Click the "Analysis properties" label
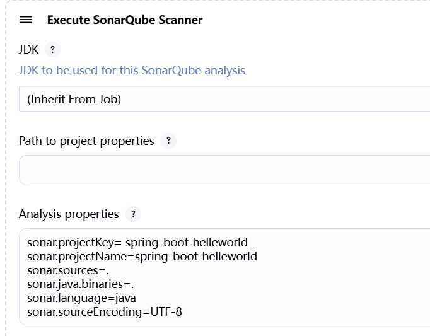The width and height of the screenshot is (430, 336). pos(69,214)
